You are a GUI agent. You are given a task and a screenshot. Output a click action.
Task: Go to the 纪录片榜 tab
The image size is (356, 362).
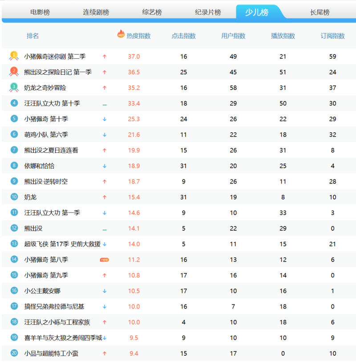tap(208, 12)
